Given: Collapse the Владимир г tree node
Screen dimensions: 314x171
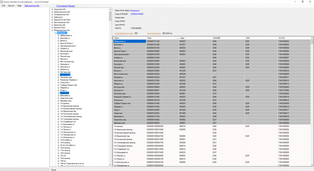Looking at the screenshot, I should pyautogui.click(x=55, y=33).
